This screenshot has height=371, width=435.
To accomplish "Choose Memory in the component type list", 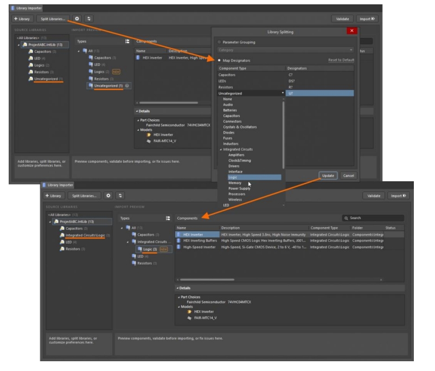I will click(x=235, y=183).
